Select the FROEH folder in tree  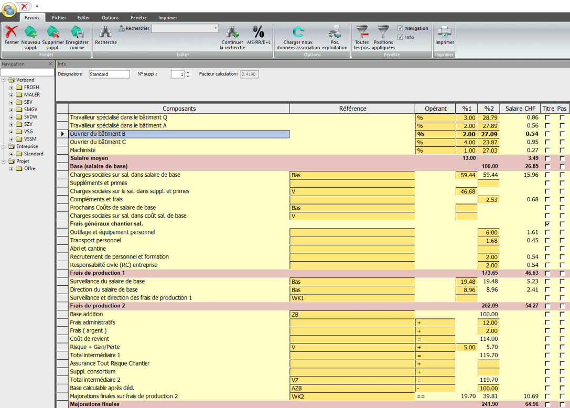coord(31,87)
